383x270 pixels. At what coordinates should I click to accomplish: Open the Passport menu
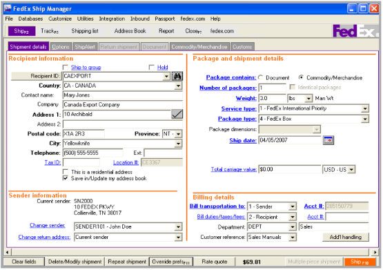tap(165, 19)
